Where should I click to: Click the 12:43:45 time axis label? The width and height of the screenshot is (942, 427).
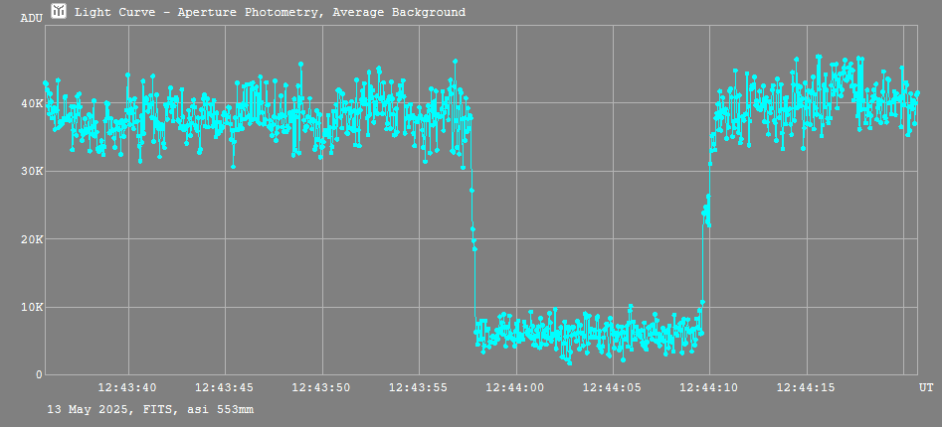pos(225,388)
